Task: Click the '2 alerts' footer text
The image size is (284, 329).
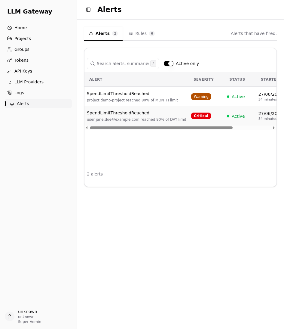Action: [95, 174]
